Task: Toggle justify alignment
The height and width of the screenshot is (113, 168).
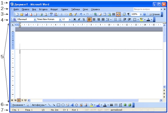Action: tap(103, 20)
